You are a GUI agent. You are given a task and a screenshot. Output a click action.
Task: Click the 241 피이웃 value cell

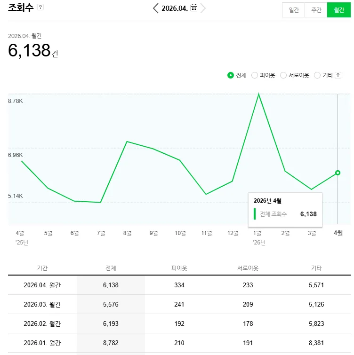point(179,304)
